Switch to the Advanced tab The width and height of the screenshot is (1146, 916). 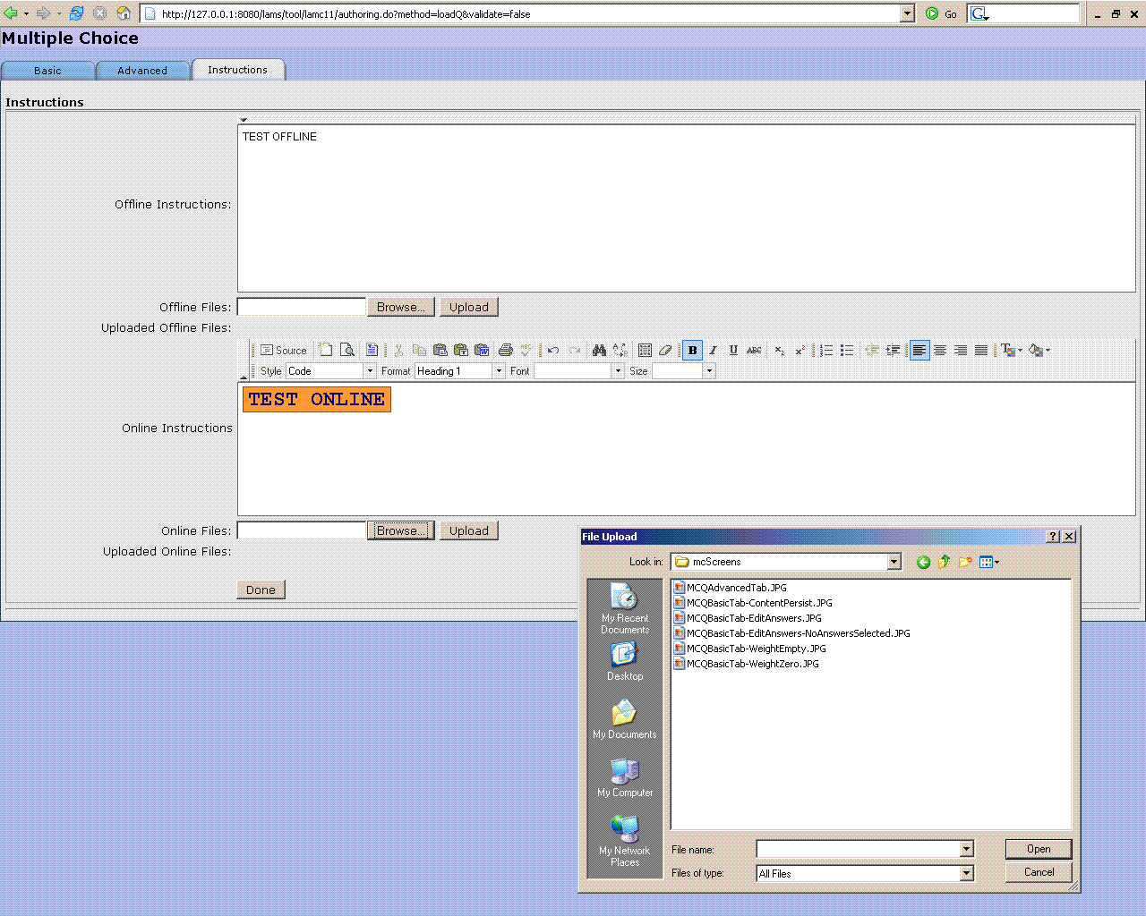(x=142, y=71)
